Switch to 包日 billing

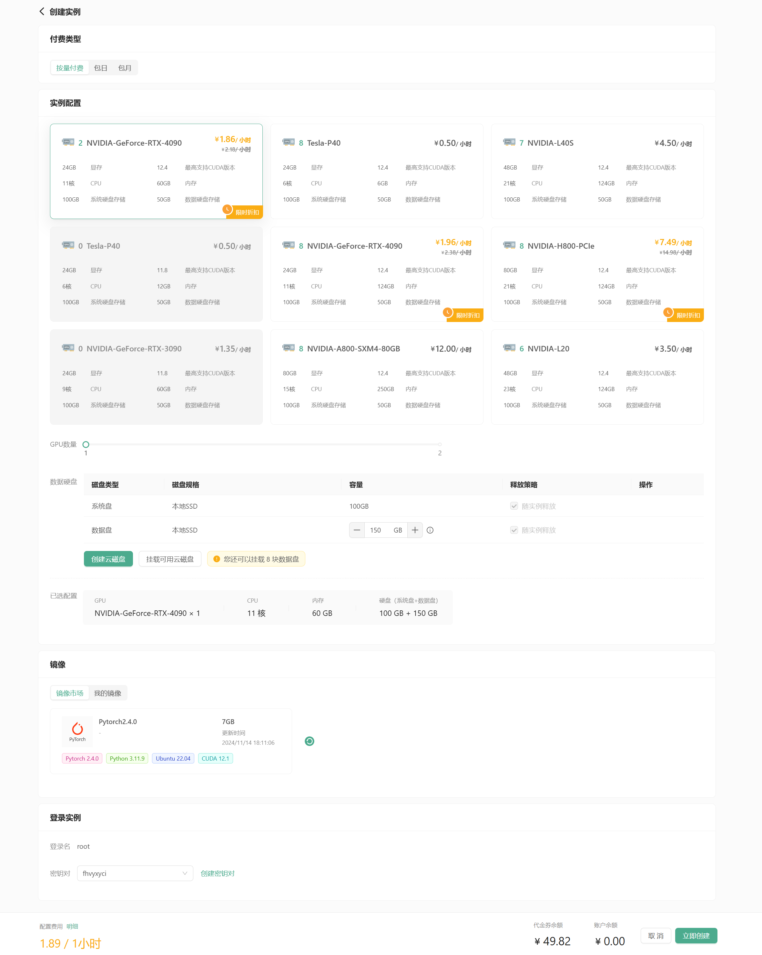click(x=100, y=68)
